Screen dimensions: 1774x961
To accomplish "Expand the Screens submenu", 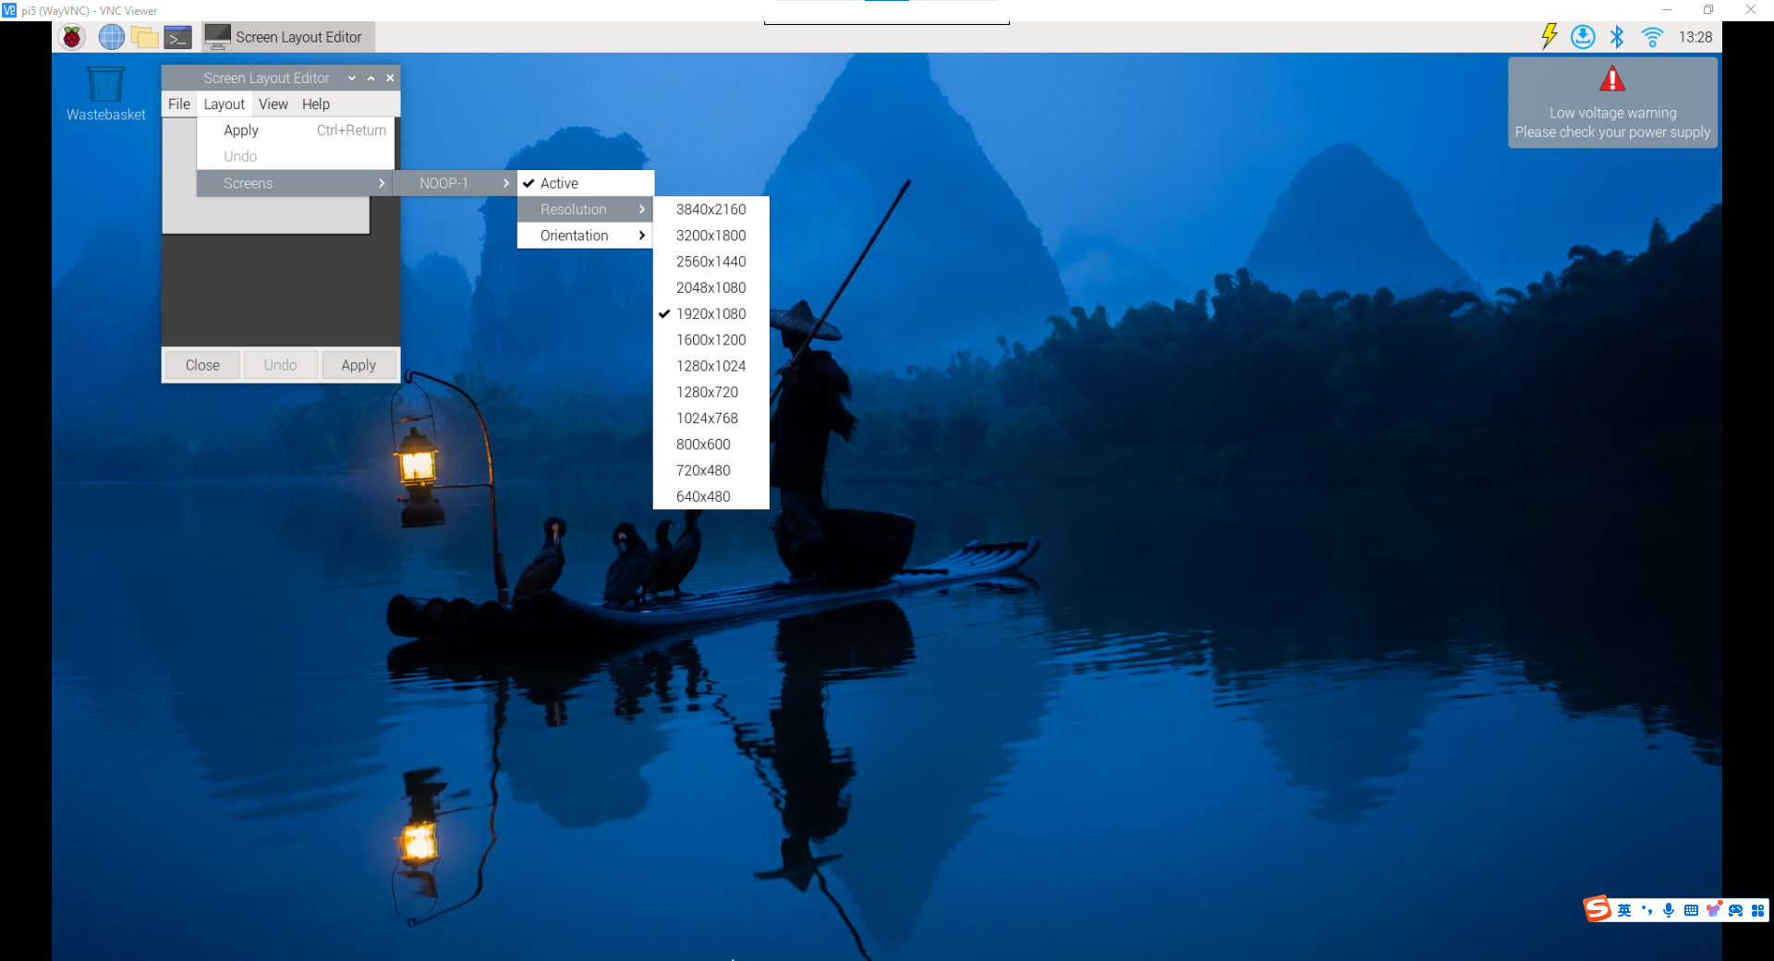I will [296, 183].
